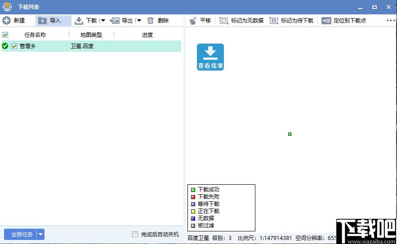Click the 新建 label in toolbar

pyautogui.click(x=19, y=21)
